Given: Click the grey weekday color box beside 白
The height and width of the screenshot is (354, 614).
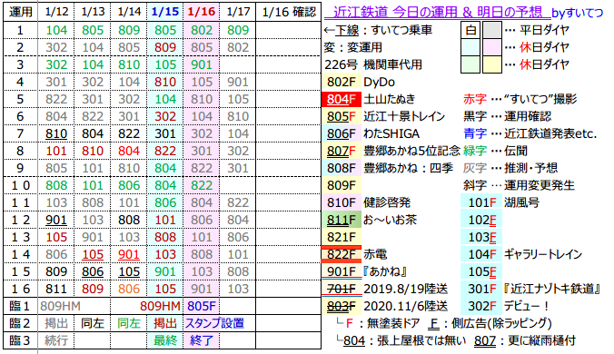Looking at the screenshot, I should tap(491, 30).
